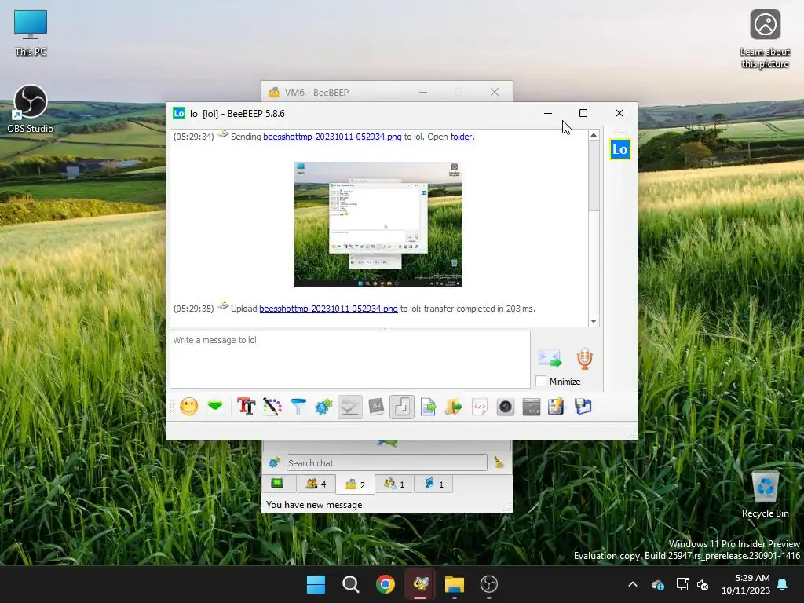Switch to the green board tab in VM6 window
804x603 pixels.
click(278, 484)
